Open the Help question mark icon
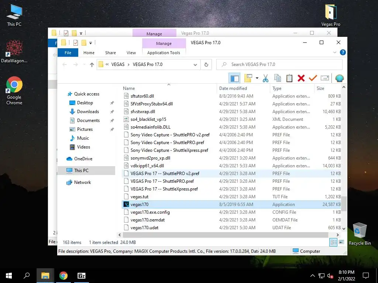Viewport: 378px width, 283px height. tap(343, 52)
